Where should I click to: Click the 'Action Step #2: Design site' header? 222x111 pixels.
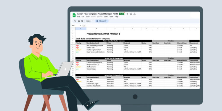point(114,58)
